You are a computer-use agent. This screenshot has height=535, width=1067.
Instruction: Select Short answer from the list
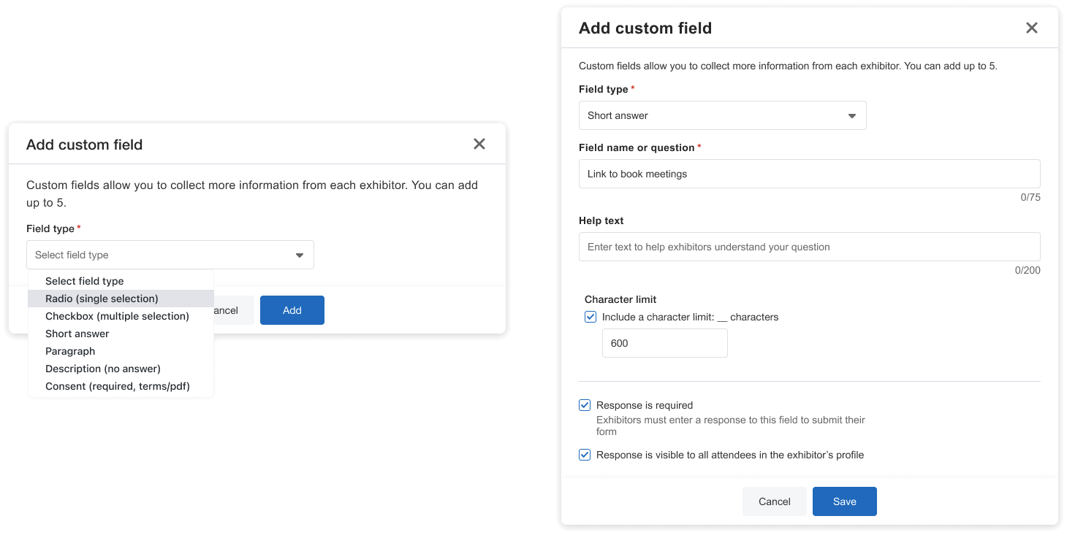[x=77, y=334]
